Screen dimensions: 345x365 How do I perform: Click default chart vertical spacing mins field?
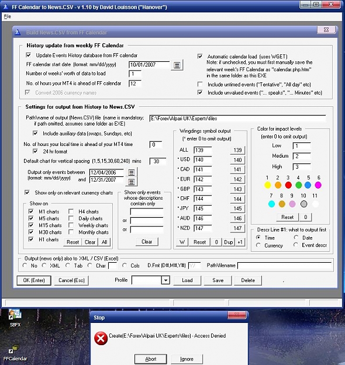tap(158, 161)
